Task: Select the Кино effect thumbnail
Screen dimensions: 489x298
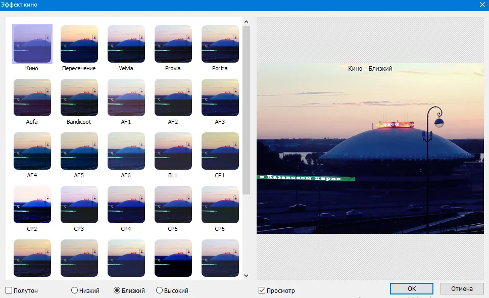Action: (x=32, y=44)
